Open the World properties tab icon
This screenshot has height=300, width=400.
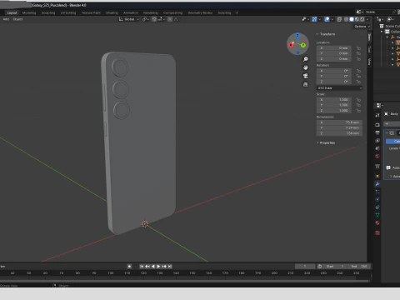377,156
